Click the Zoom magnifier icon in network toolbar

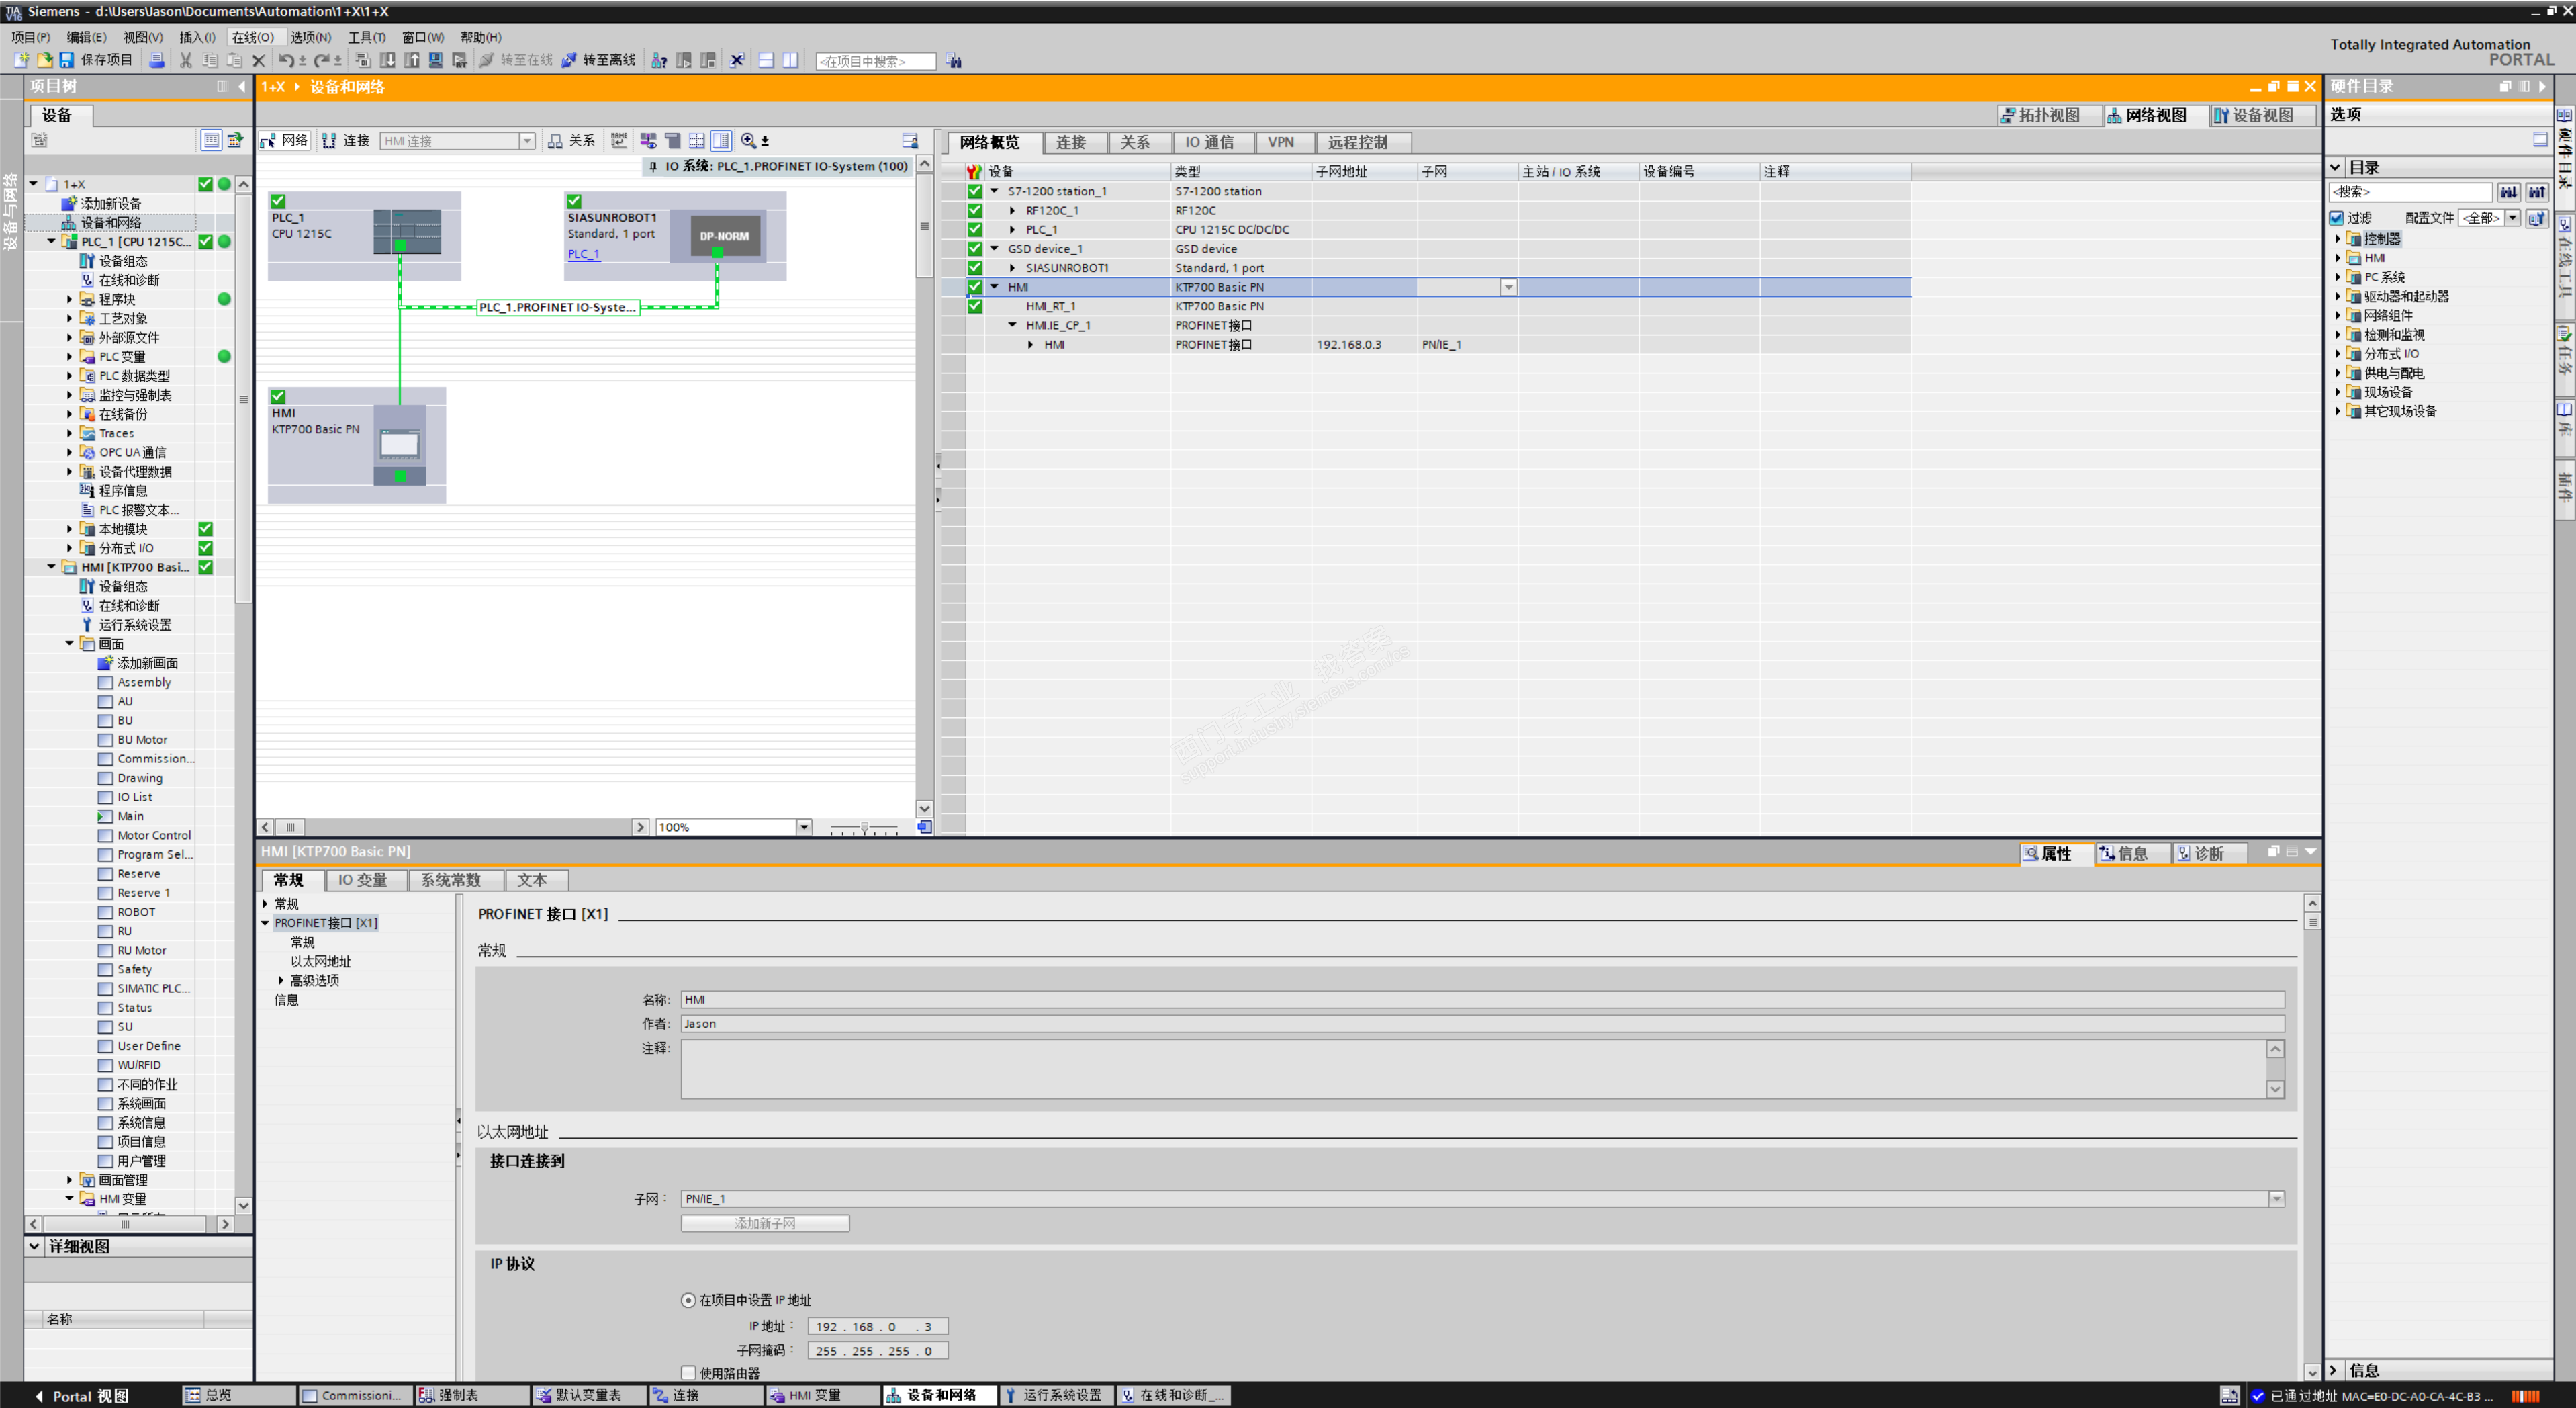[x=748, y=141]
